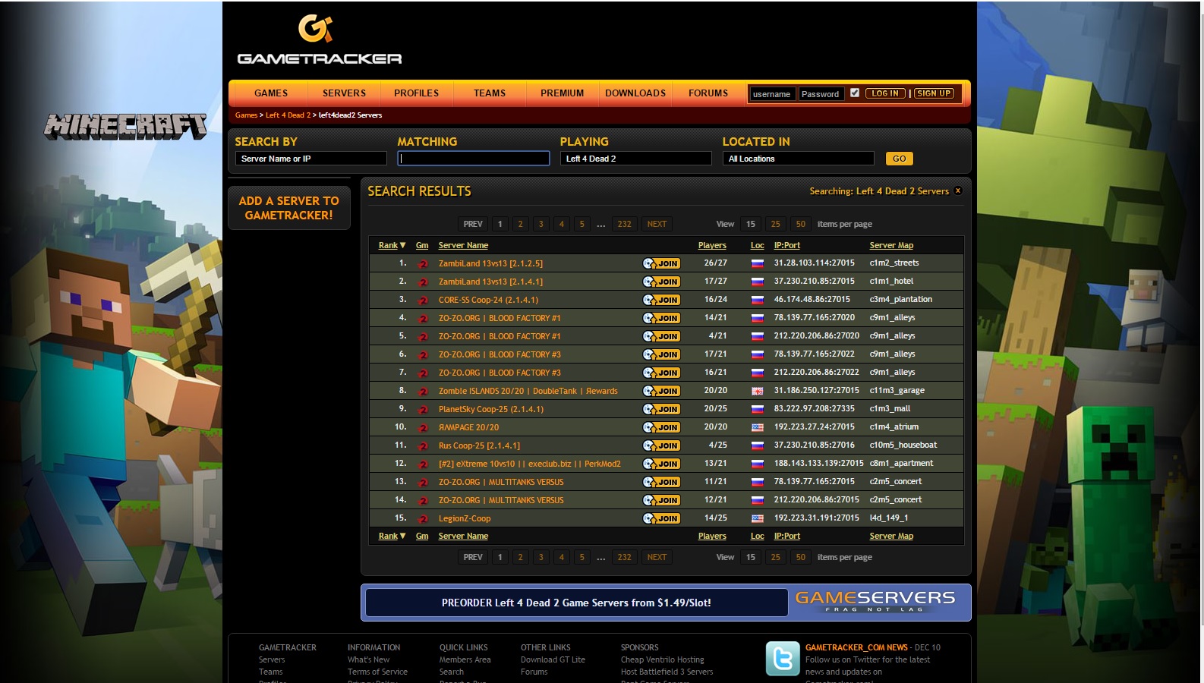This screenshot has width=1204, height=683.
Task: Open the Terms of Service footer link
Action: [377, 672]
